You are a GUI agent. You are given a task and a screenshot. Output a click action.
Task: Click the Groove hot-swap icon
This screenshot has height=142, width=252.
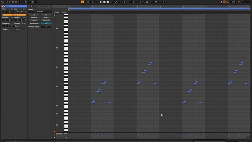tap(23, 23)
